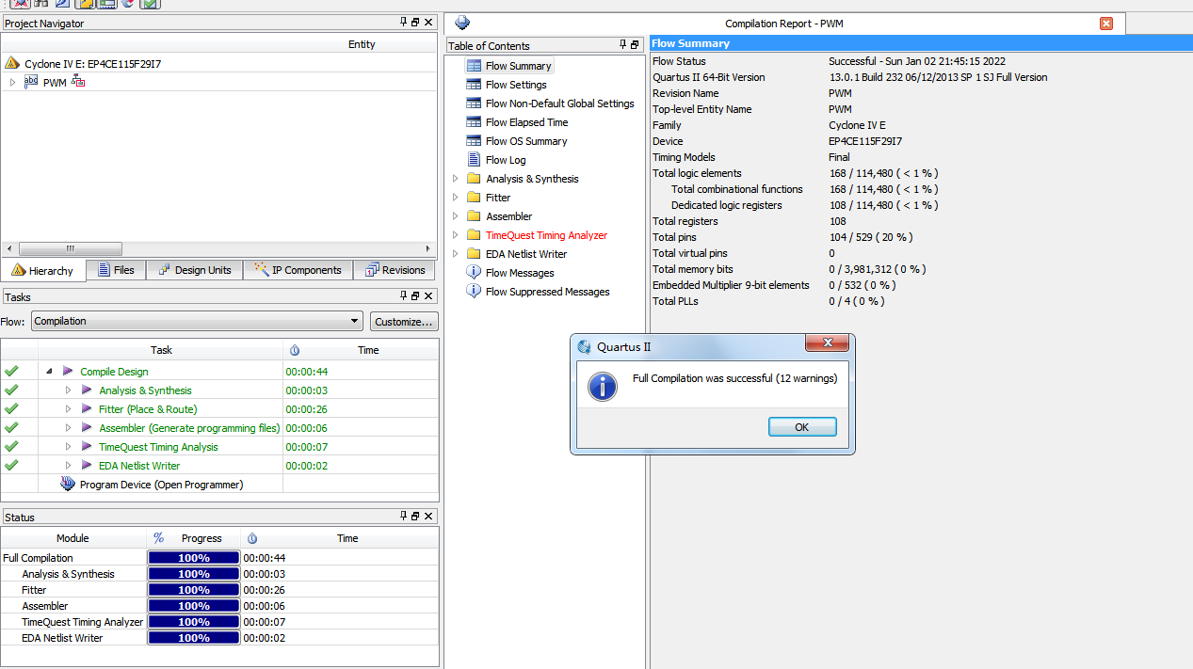Click the Flow Log document icon

click(474, 160)
